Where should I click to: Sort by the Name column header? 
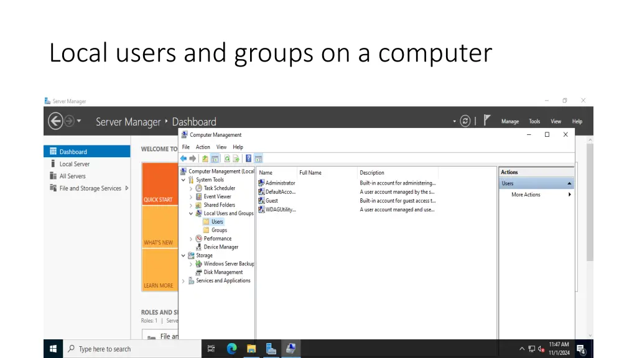point(276,173)
